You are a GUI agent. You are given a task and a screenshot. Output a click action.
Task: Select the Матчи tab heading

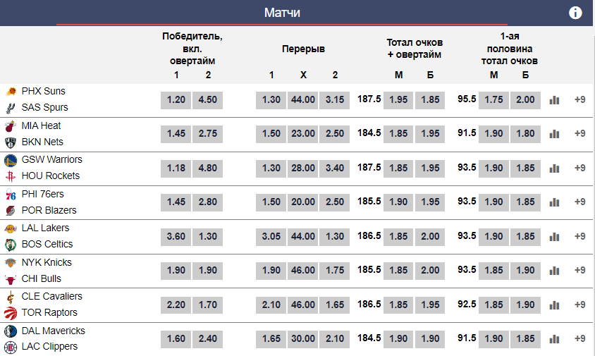point(282,13)
